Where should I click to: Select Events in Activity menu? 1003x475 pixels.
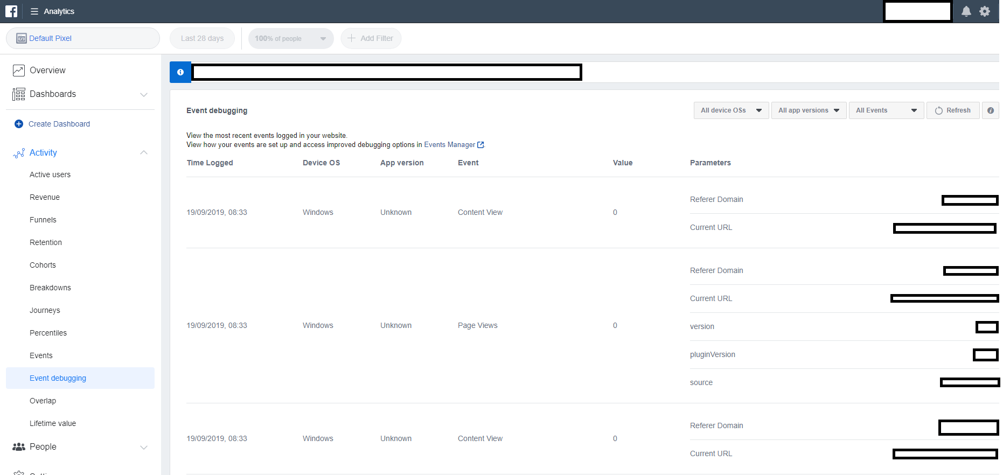pyautogui.click(x=41, y=355)
